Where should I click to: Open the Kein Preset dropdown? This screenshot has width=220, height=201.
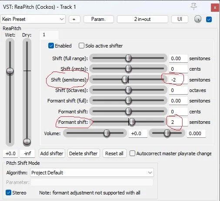tap(33, 19)
